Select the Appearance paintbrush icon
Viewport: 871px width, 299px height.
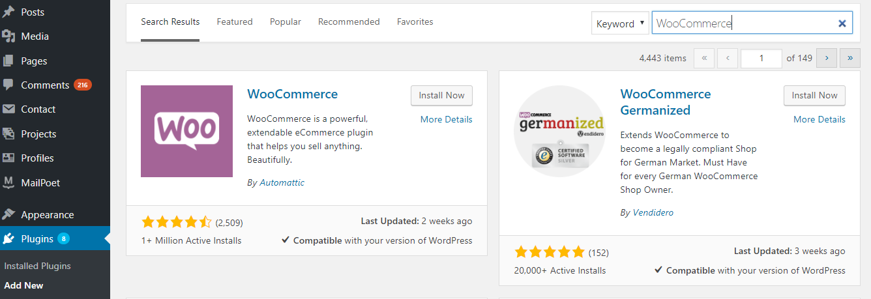coord(8,214)
